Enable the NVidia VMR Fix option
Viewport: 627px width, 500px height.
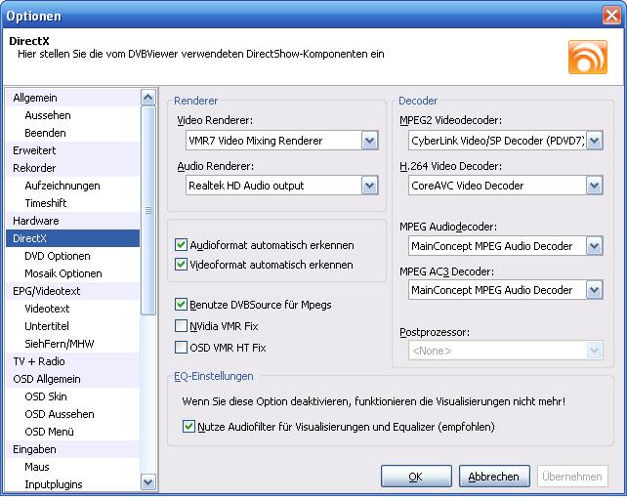coord(181,326)
